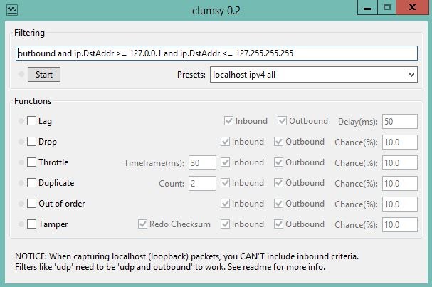Click the Tamper Chance(%) input field
The image size is (432, 287).
pyautogui.click(x=400, y=225)
